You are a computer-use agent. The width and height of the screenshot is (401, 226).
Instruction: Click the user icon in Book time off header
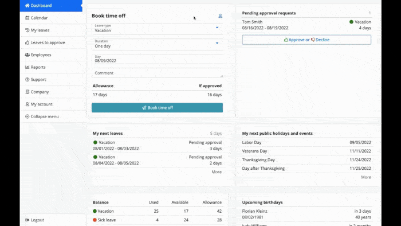coord(220,16)
